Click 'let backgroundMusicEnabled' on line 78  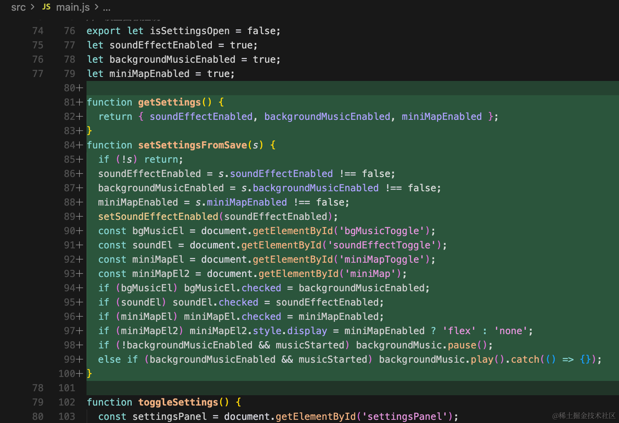coord(161,60)
